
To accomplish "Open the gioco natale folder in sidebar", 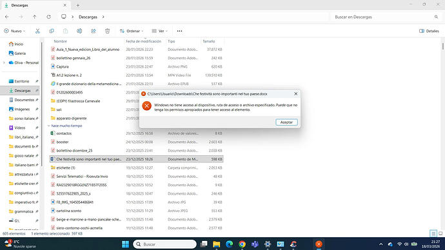I will click(x=24, y=156).
